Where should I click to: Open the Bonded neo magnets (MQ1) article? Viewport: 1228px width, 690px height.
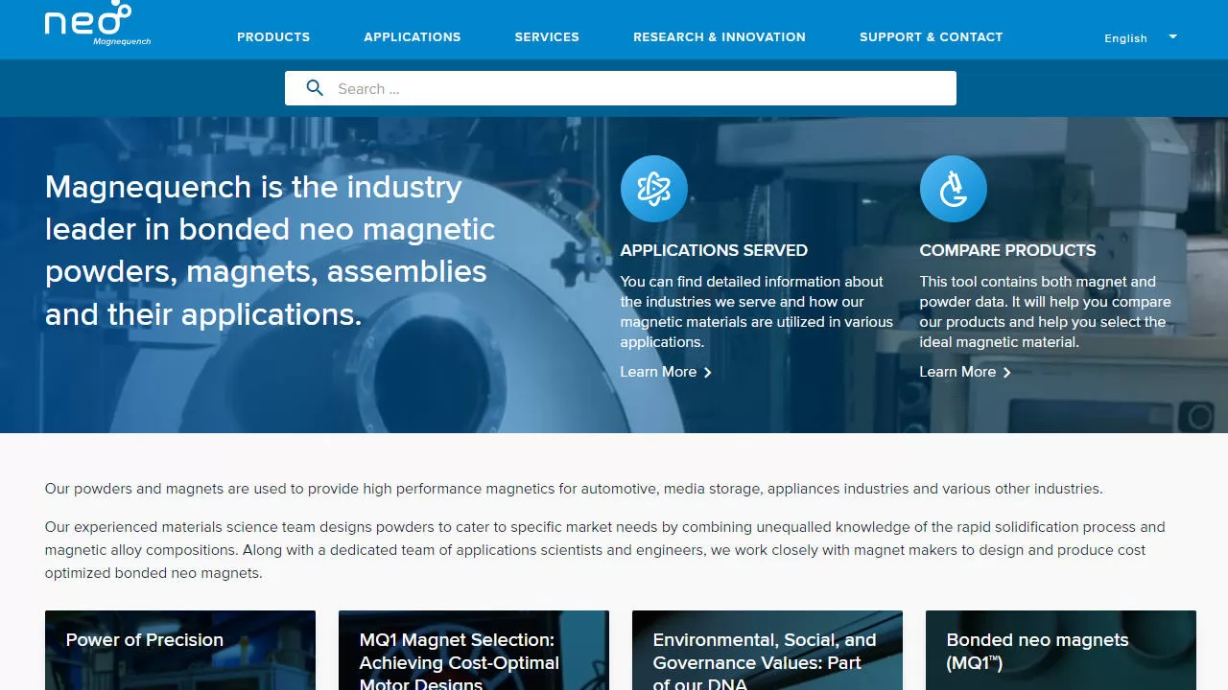coord(1037,651)
